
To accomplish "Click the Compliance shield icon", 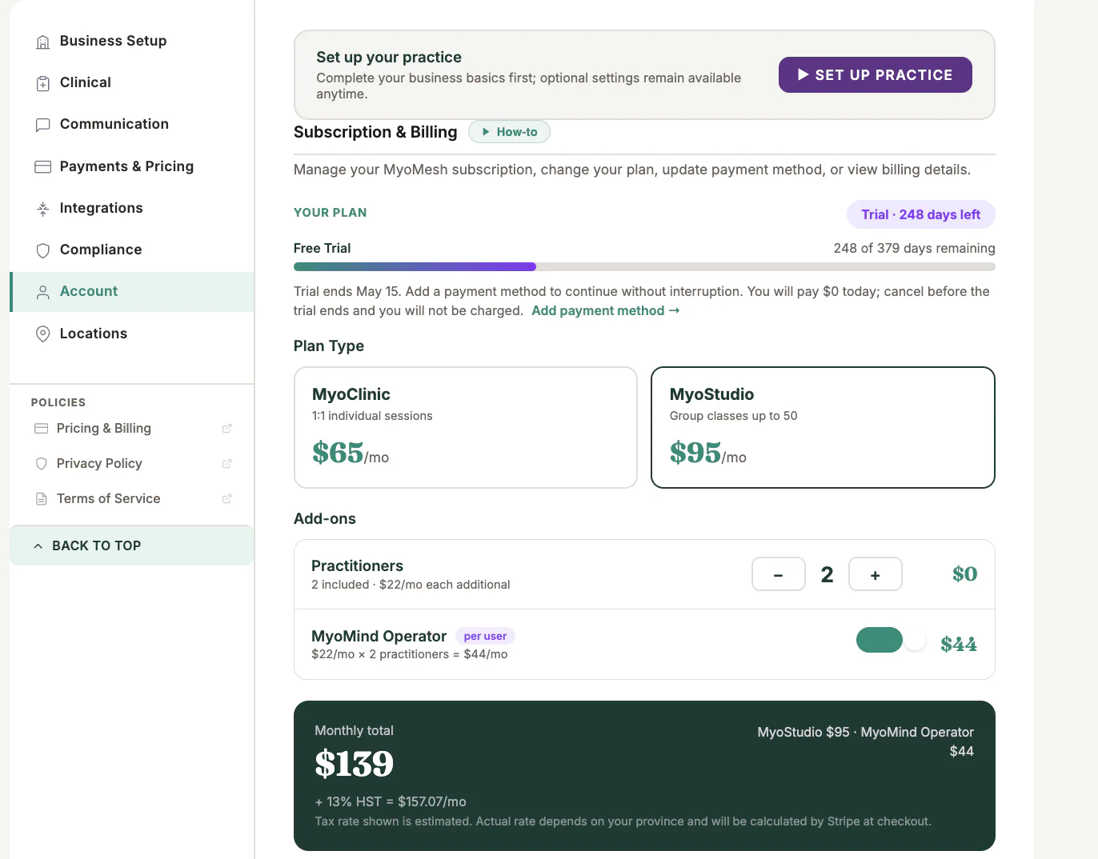I will tap(43, 250).
